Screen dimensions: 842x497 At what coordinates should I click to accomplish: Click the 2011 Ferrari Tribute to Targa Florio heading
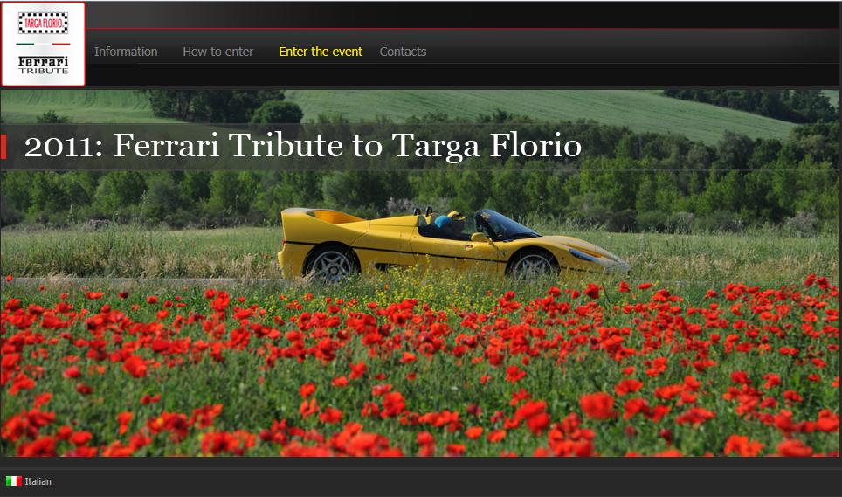303,146
